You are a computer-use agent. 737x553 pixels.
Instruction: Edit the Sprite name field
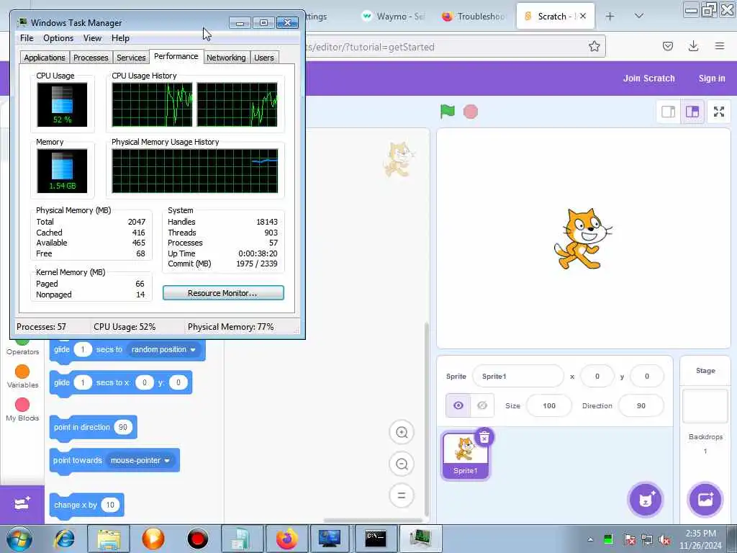tap(517, 376)
